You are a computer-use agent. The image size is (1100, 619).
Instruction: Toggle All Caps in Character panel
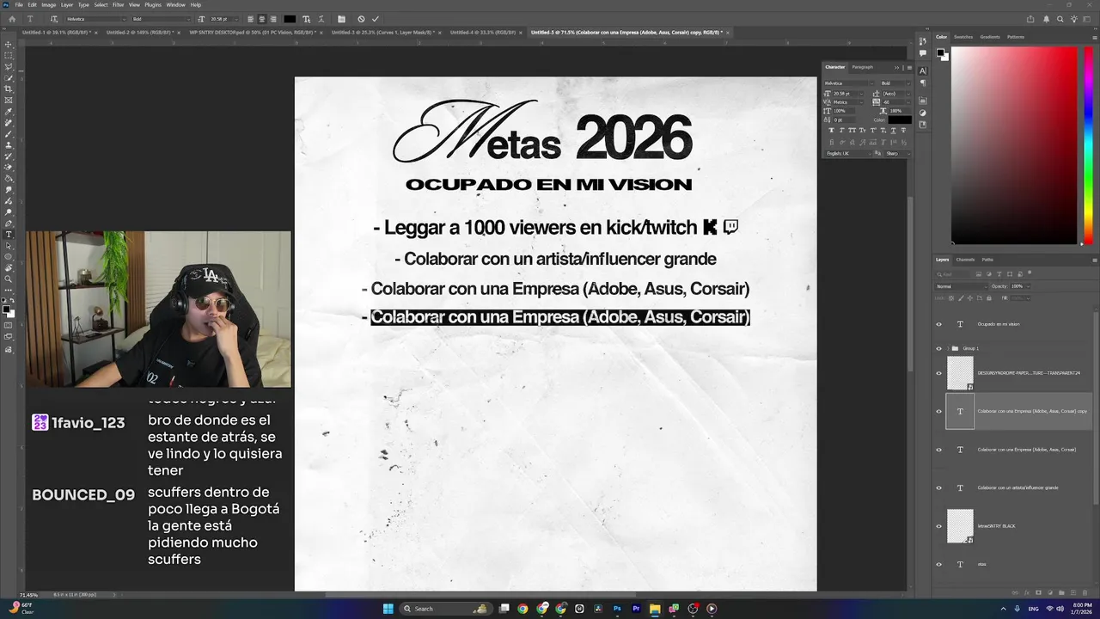click(852, 130)
